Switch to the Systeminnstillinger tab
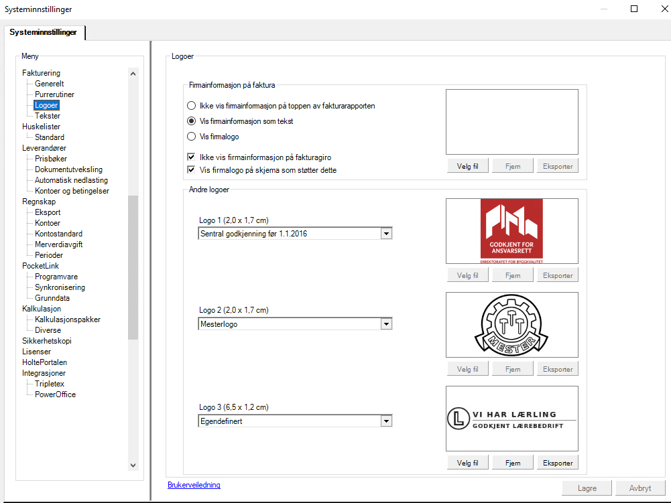Image resolution: width=671 pixels, height=503 pixels. (x=43, y=32)
